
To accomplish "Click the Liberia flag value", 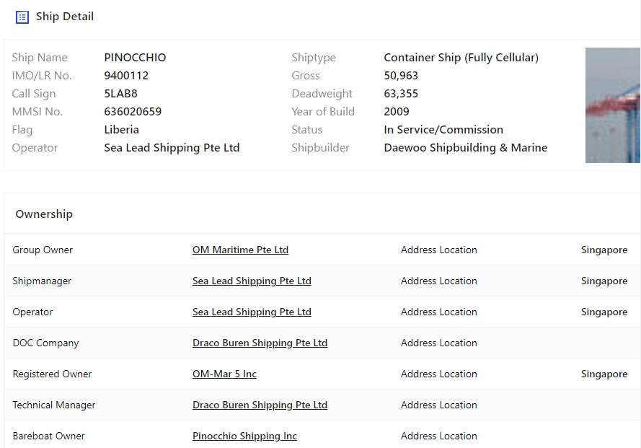I will tap(121, 129).
